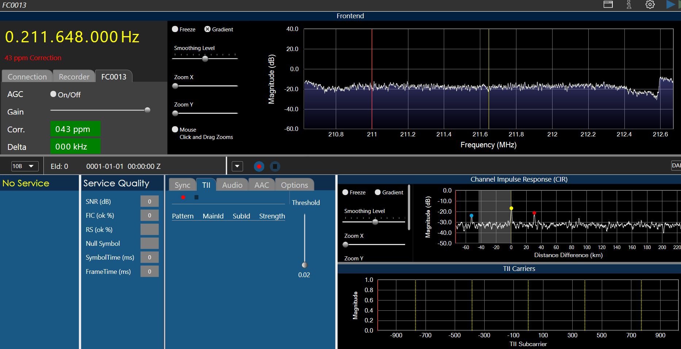Image resolution: width=681 pixels, height=349 pixels.
Task: Click the small TII stop square
Action: pos(196,197)
